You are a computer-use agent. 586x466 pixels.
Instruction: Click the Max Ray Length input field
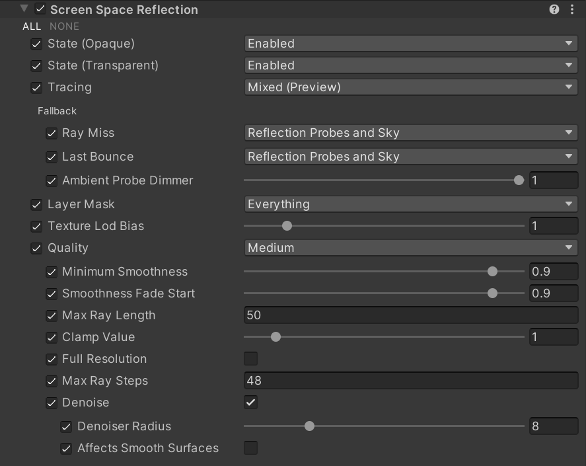click(411, 315)
